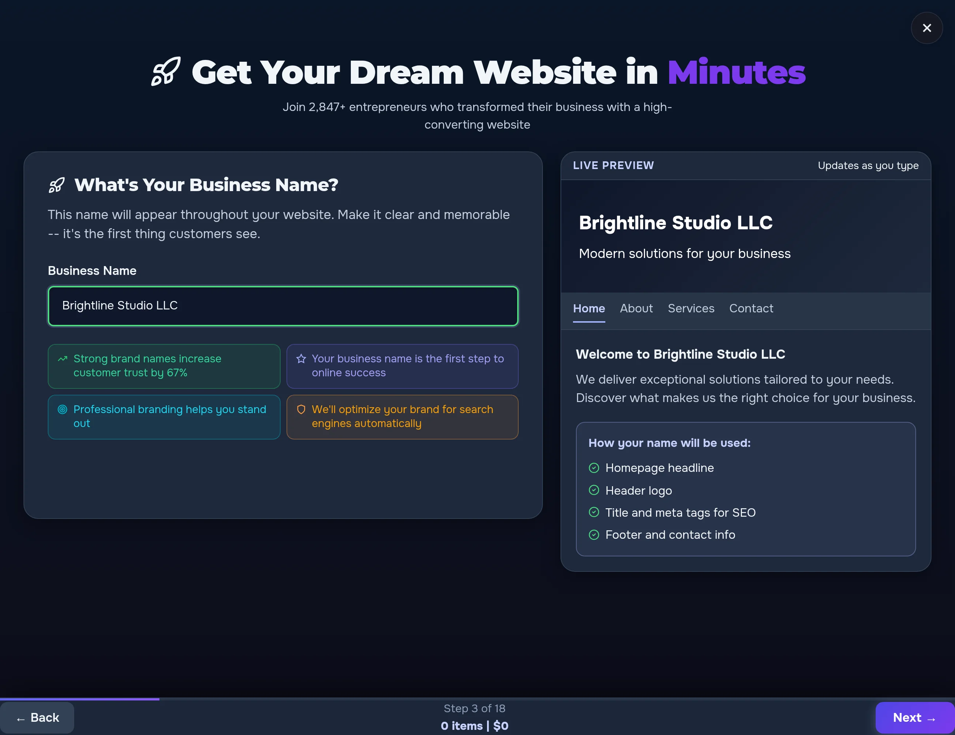
Task: Click the 'optimize your brand for search engines' tip
Action: coord(402,417)
